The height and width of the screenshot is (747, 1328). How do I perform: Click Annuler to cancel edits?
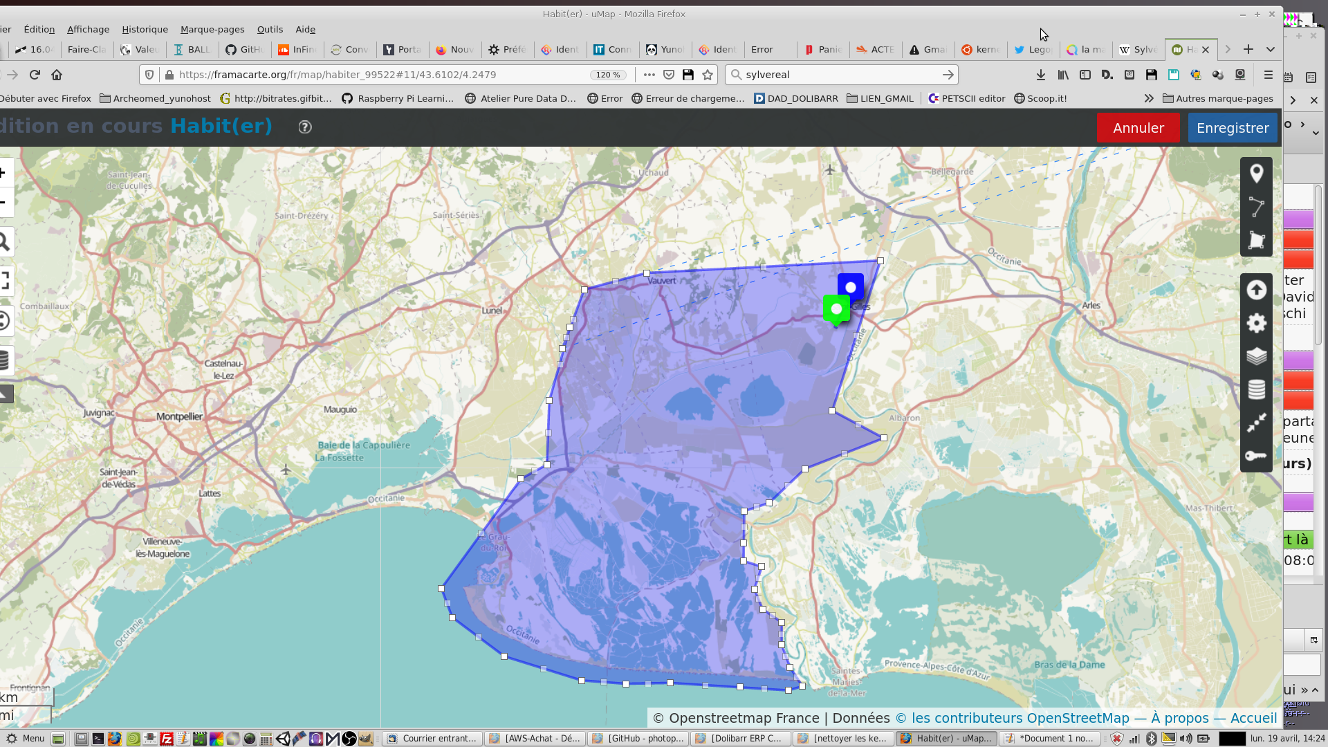point(1138,128)
